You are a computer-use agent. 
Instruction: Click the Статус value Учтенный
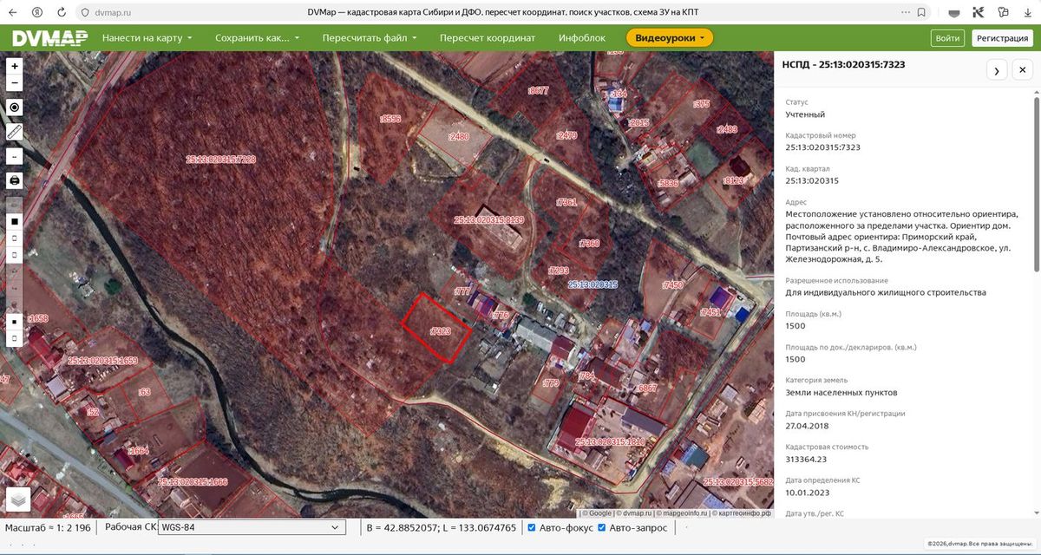[805, 114]
